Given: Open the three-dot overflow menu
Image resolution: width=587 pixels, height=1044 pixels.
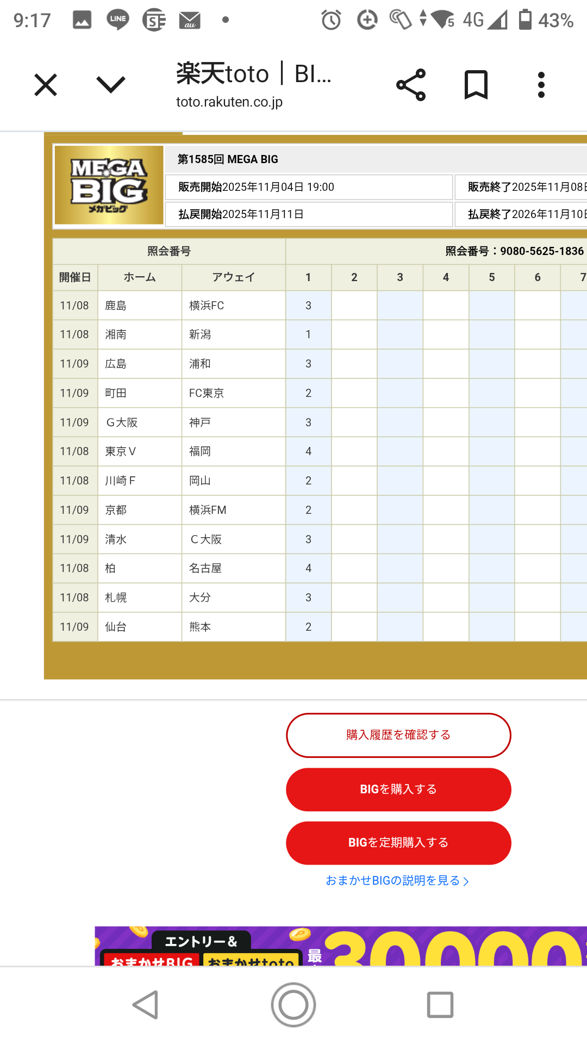Looking at the screenshot, I should pyautogui.click(x=541, y=85).
